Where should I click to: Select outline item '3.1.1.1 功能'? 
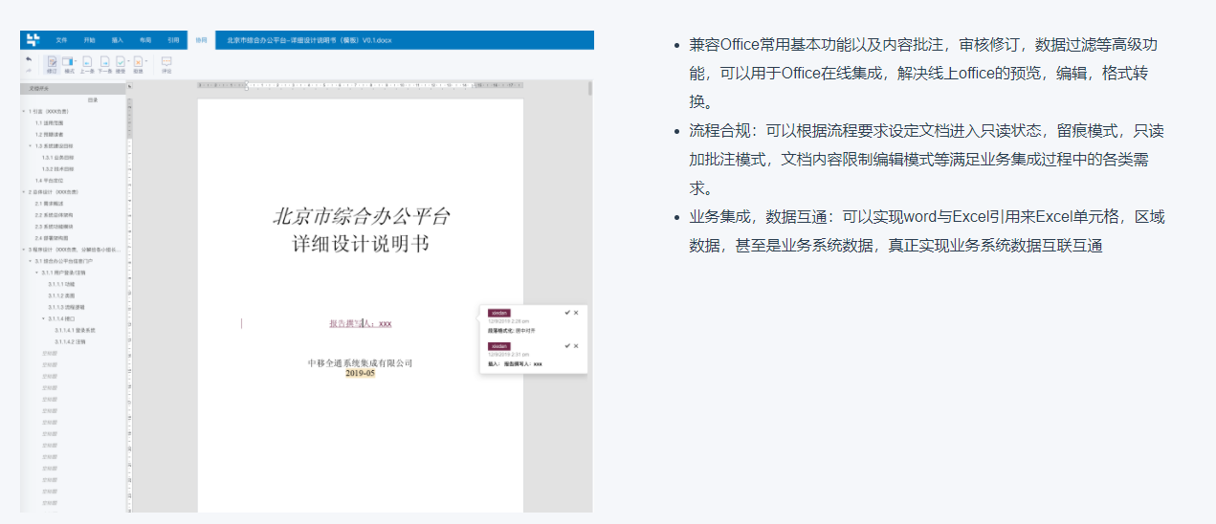tap(62, 283)
